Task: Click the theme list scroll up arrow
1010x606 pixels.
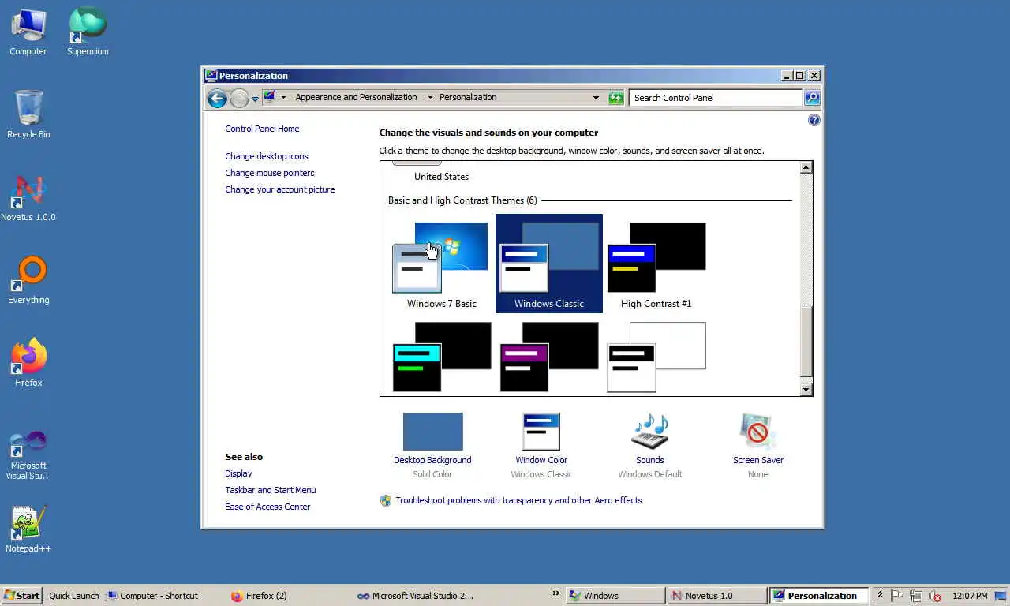Action: click(806, 168)
